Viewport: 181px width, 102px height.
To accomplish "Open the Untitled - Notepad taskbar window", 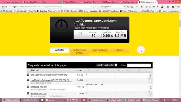I will click(x=151, y=100).
